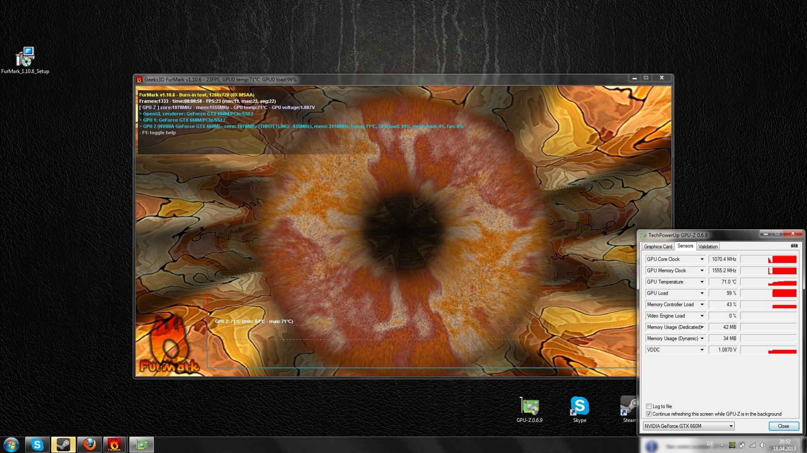Viewport: 807px width, 453px height.
Task: Click the 43 % memory controller value
Action: [x=724, y=305]
